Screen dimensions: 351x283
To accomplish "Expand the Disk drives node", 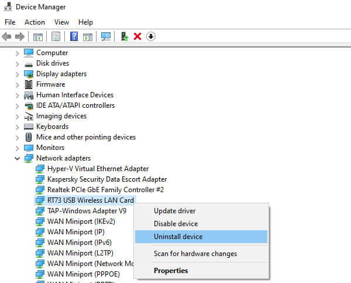I will click(17, 63).
